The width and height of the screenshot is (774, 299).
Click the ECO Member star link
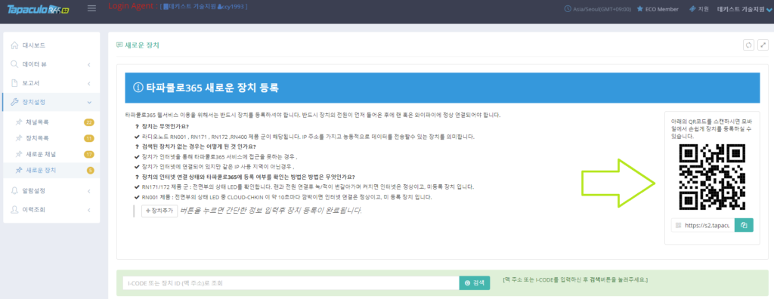[658, 9]
